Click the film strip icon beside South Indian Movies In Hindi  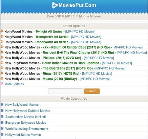point(2,117)
